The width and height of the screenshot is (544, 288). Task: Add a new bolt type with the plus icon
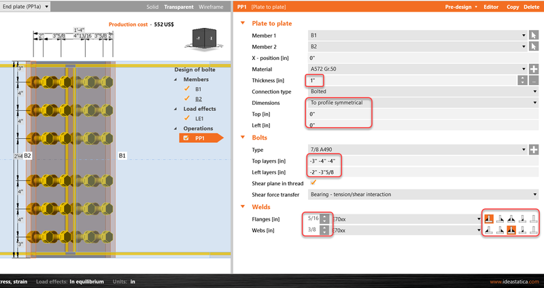click(x=534, y=149)
